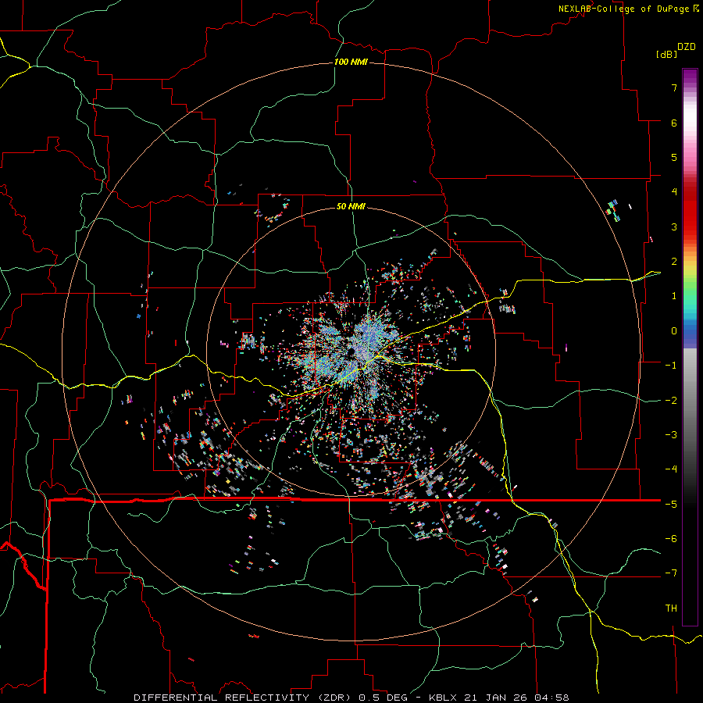Click the '-1' value on the color scale
Screen dimensions: 703x703
click(671, 366)
